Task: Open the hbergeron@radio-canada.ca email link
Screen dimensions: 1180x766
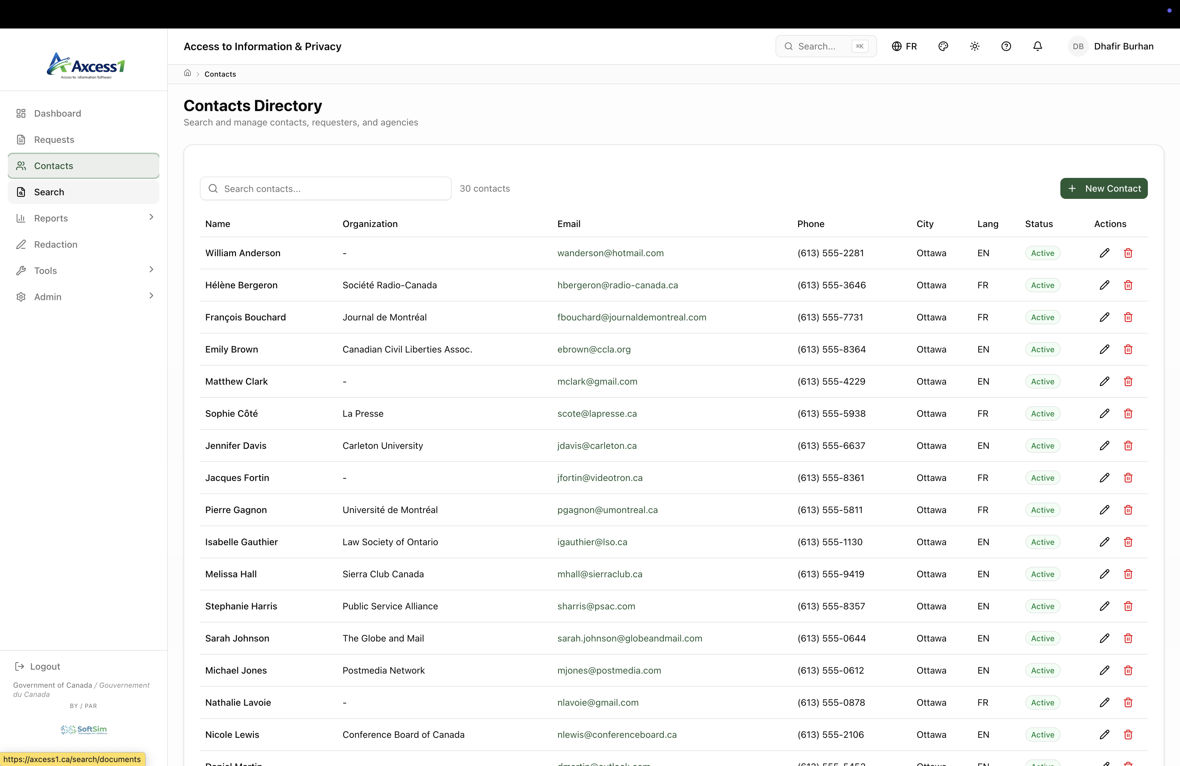Action: pyautogui.click(x=617, y=285)
